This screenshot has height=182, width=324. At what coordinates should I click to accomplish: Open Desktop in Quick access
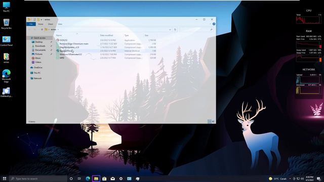(x=38, y=42)
